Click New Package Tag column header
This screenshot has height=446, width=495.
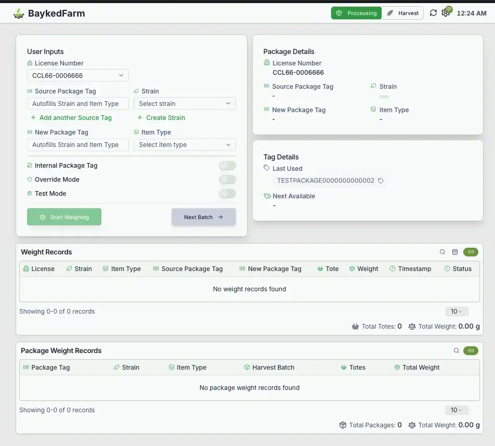[x=270, y=269]
